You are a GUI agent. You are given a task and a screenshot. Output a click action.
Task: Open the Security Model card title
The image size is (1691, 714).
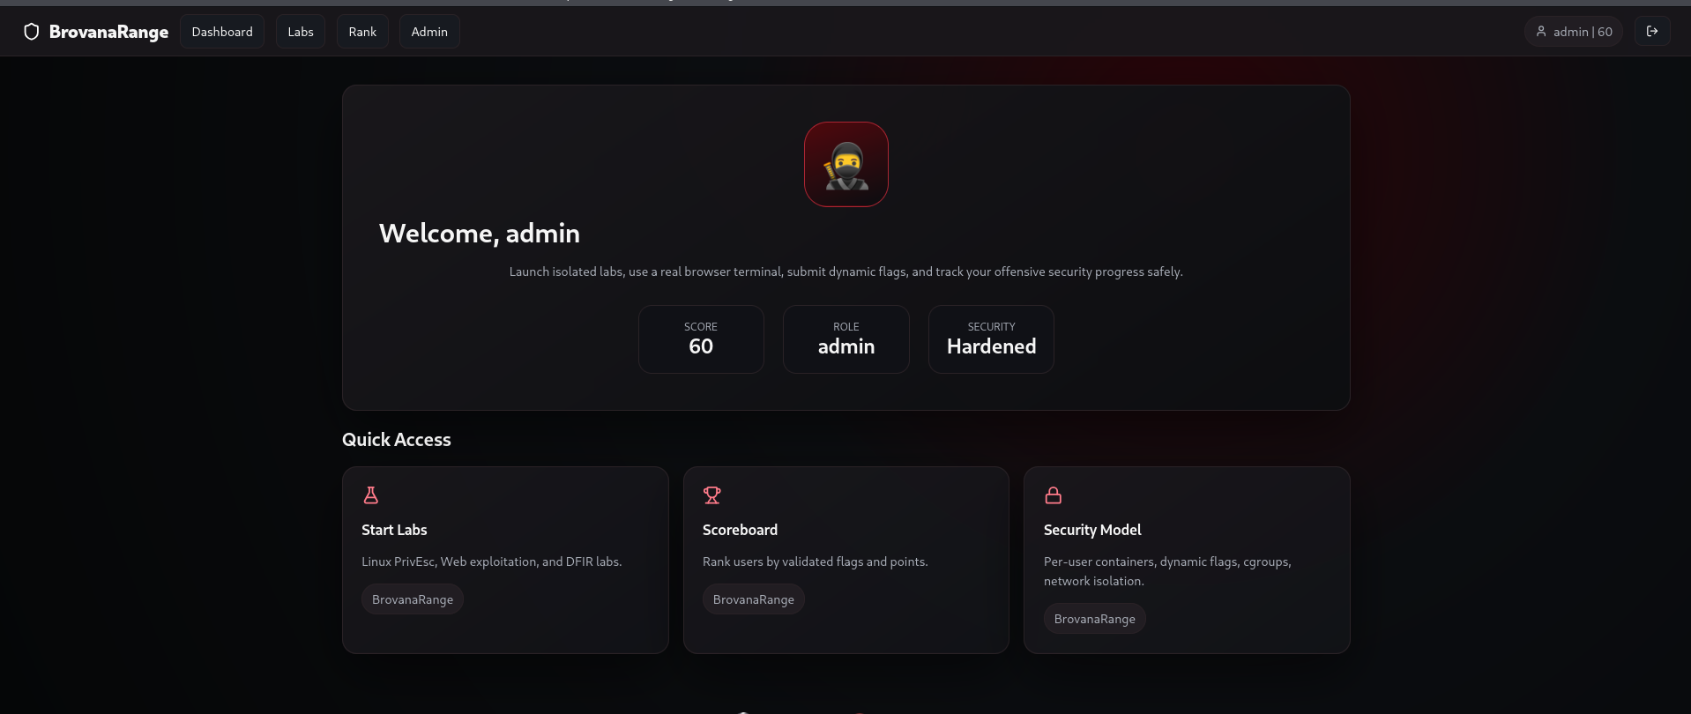(1092, 530)
